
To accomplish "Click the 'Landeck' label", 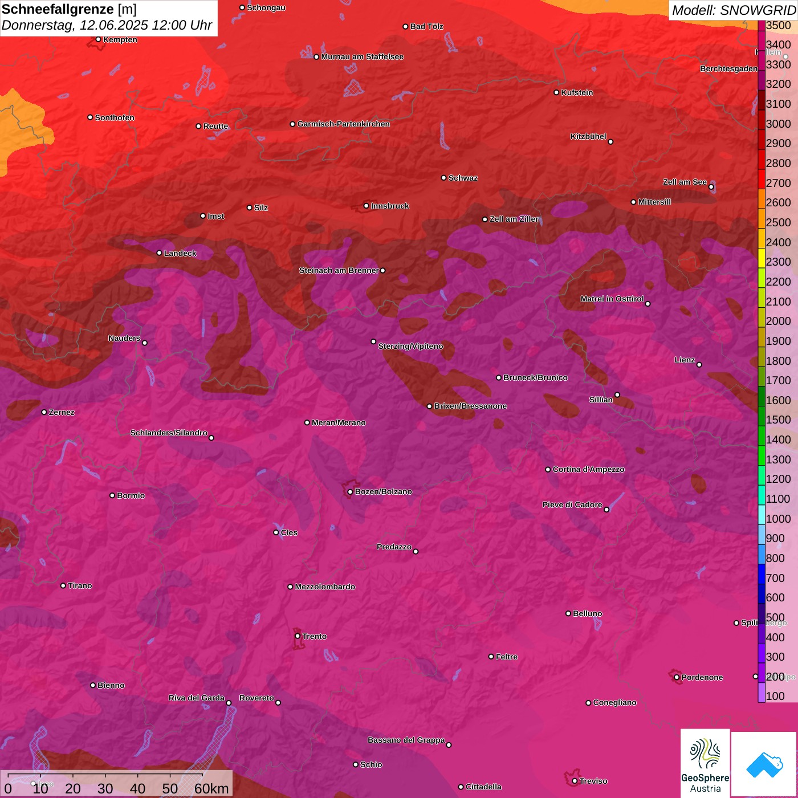I will point(180,253).
